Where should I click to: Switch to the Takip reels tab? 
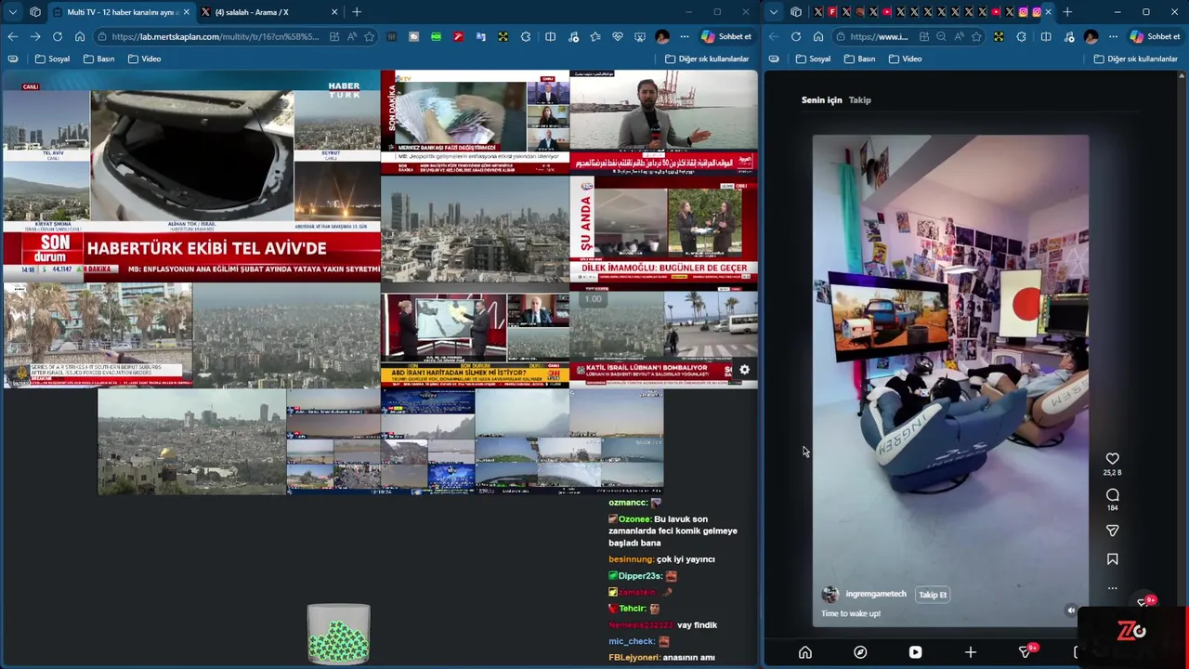860,99
